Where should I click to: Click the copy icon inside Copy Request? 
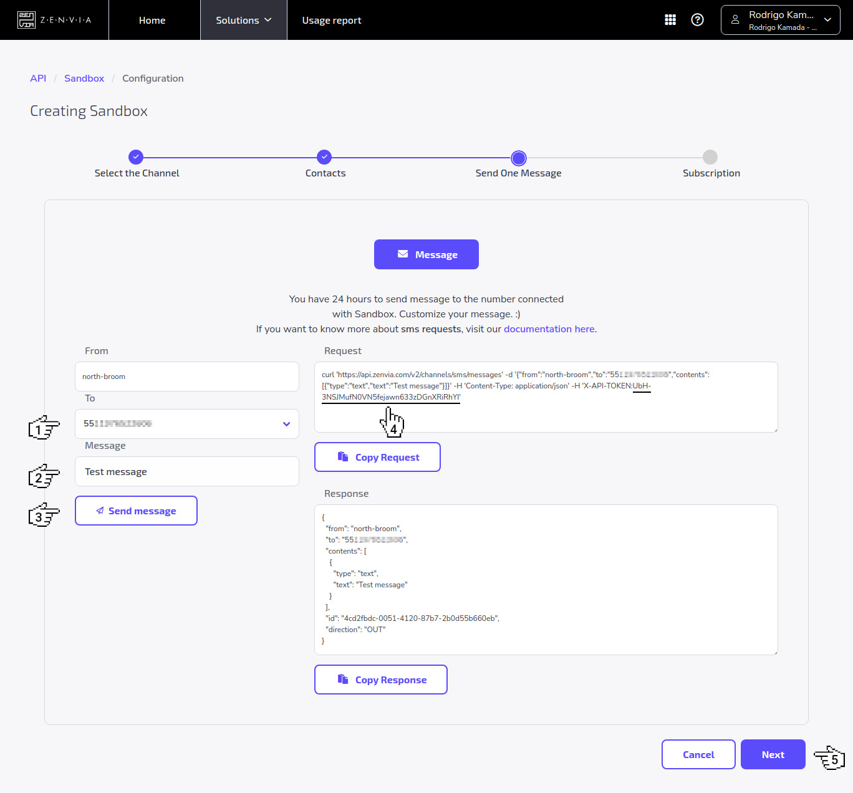pos(344,457)
